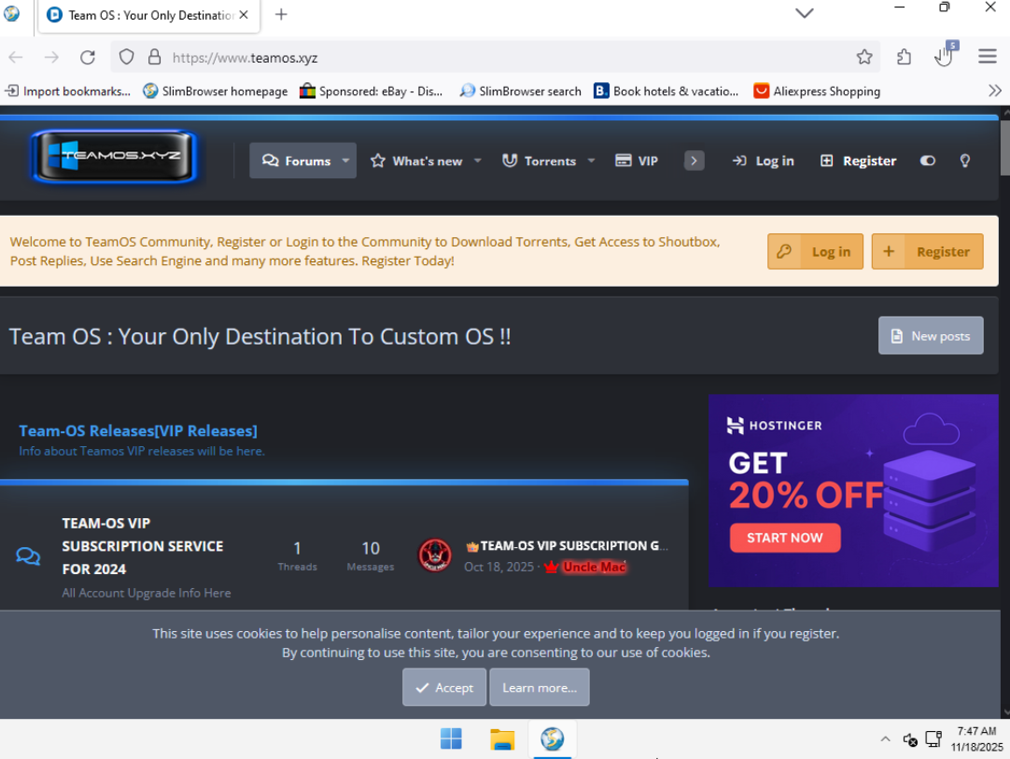This screenshot has height=759, width=1010.
Task: Expand the What's new dropdown arrow
Action: [x=477, y=161]
